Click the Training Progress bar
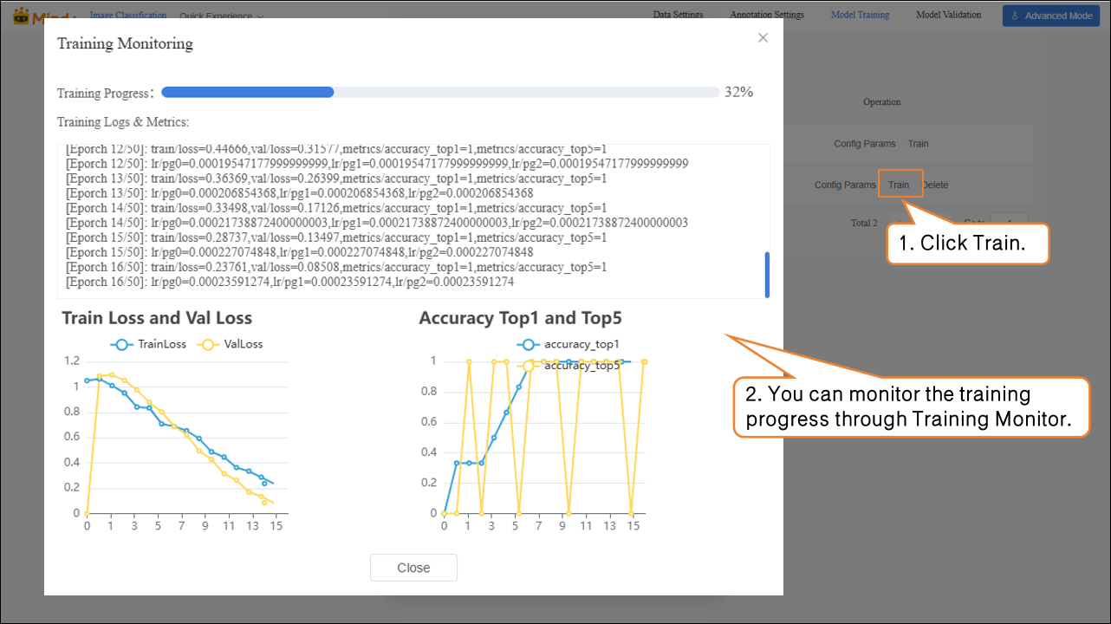The height and width of the screenshot is (624, 1111). point(439,92)
